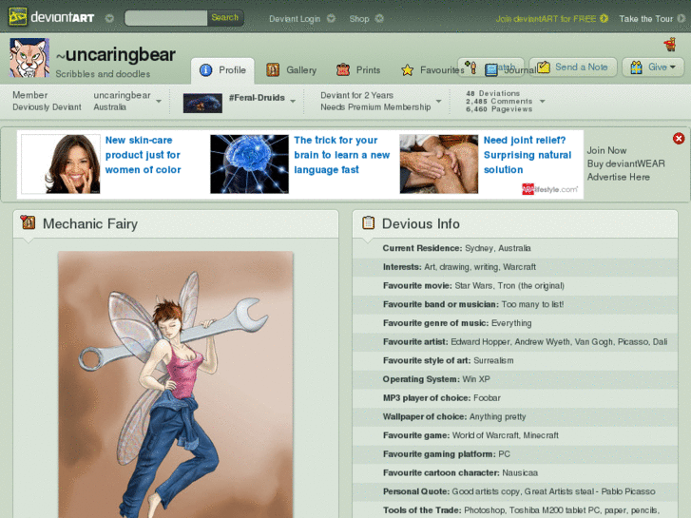Click the Join Now link
The height and width of the screenshot is (518, 691).
pyautogui.click(x=606, y=150)
